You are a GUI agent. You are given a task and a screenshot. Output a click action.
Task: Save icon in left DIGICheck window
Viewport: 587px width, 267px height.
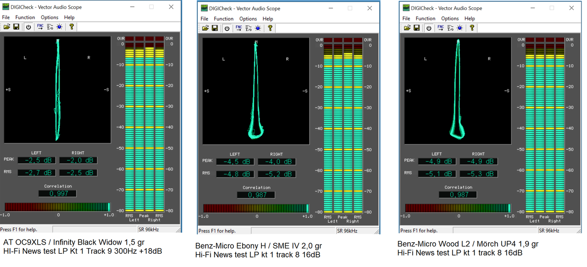click(x=17, y=27)
